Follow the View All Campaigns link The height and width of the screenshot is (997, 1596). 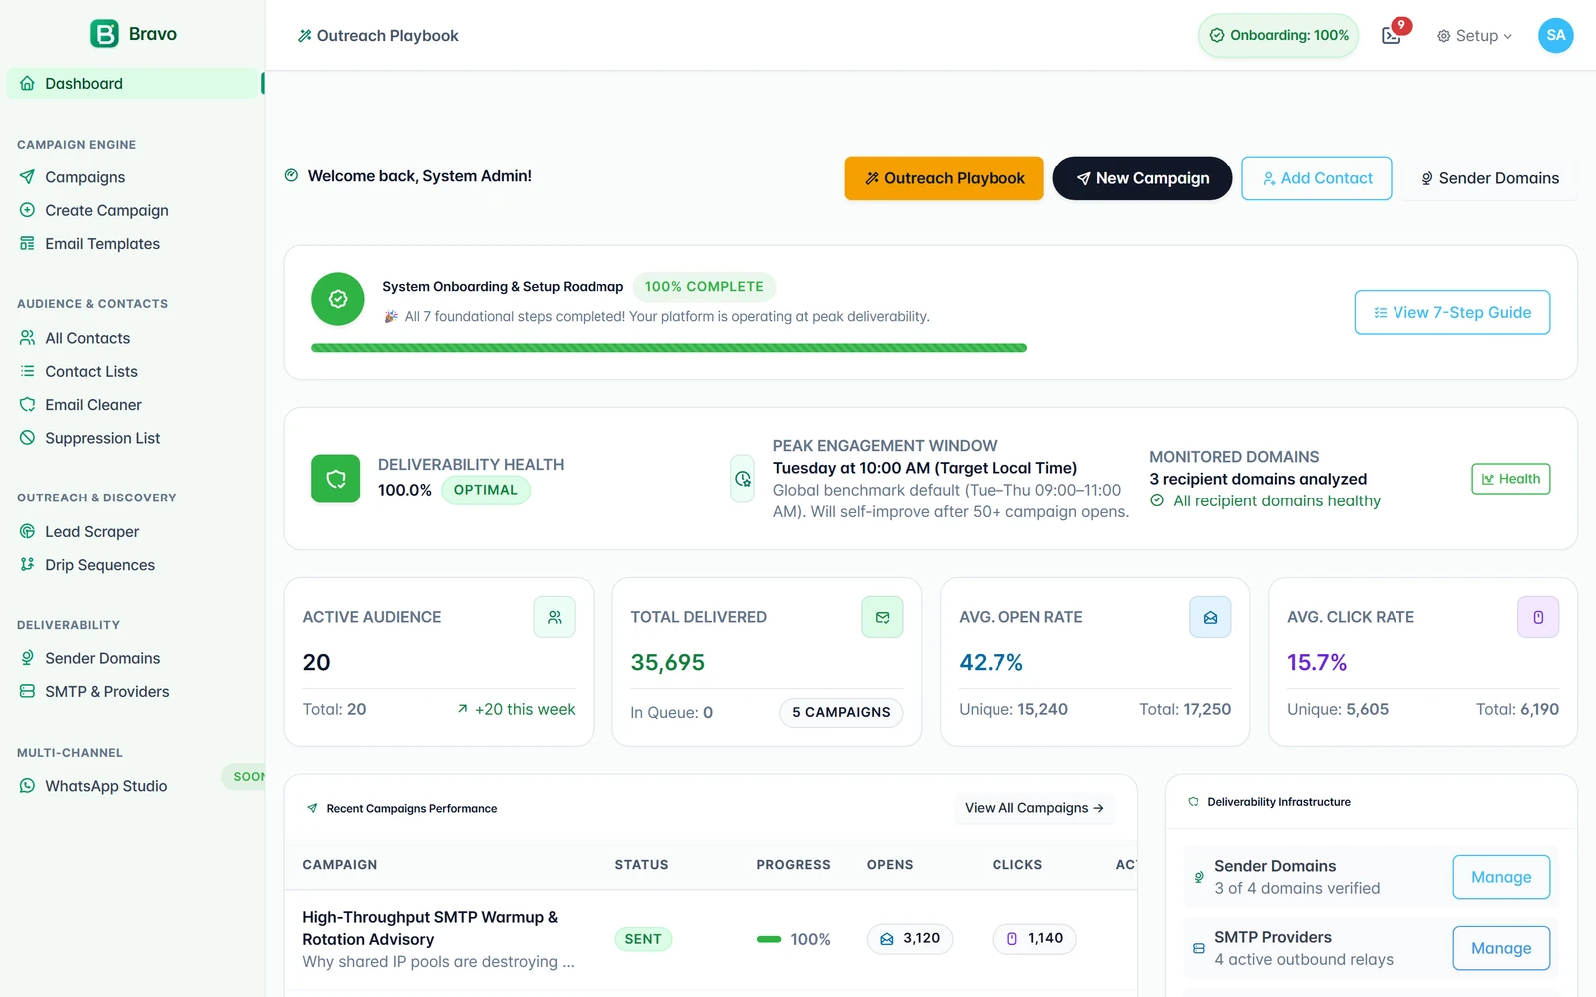(x=1033, y=808)
